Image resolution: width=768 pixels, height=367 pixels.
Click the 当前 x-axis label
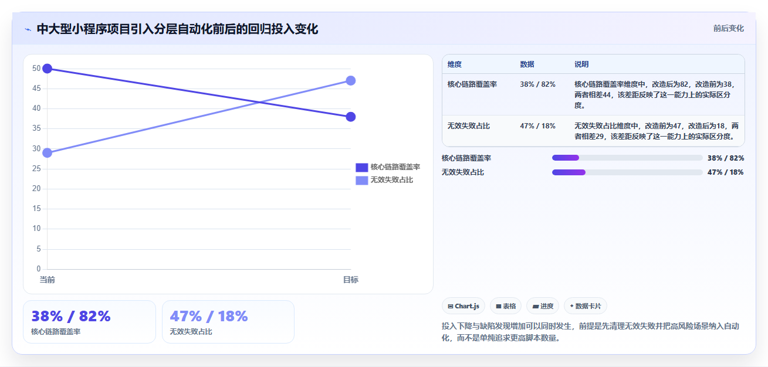click(48, 280)
